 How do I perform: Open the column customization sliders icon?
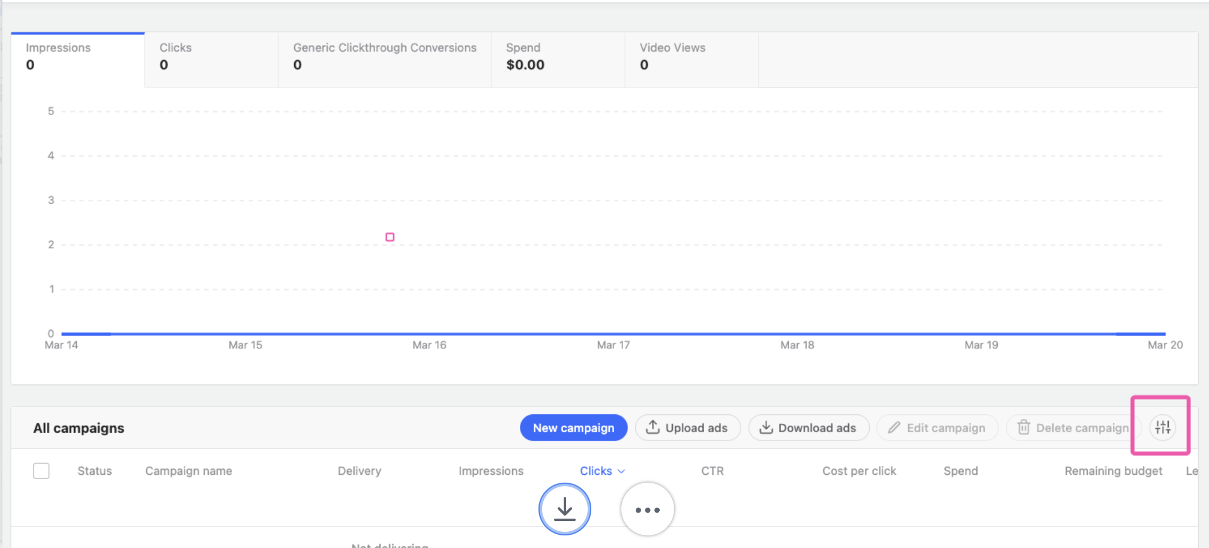(x=1162, y=427)
